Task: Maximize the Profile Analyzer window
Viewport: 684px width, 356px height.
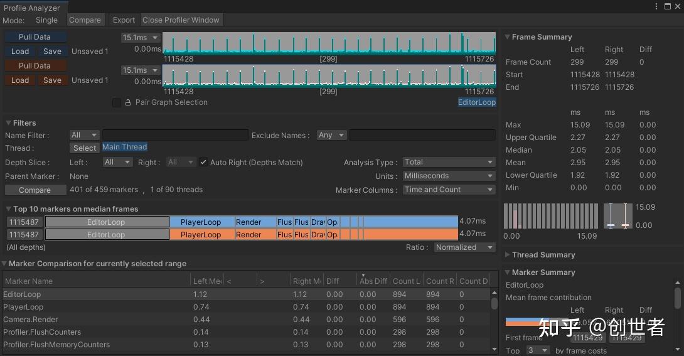Action: click(x=666, y=6)
